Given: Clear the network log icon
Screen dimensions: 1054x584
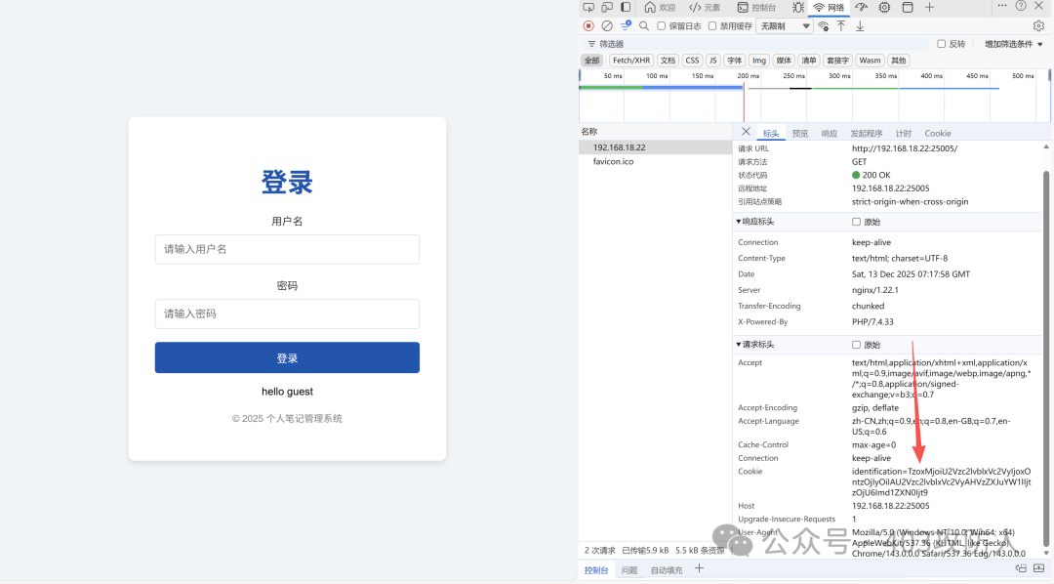Looking at the screenshot, I should [607, 25].
